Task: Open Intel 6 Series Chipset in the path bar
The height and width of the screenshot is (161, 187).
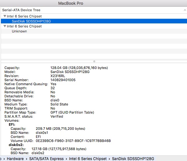Action: coord(88,159)
